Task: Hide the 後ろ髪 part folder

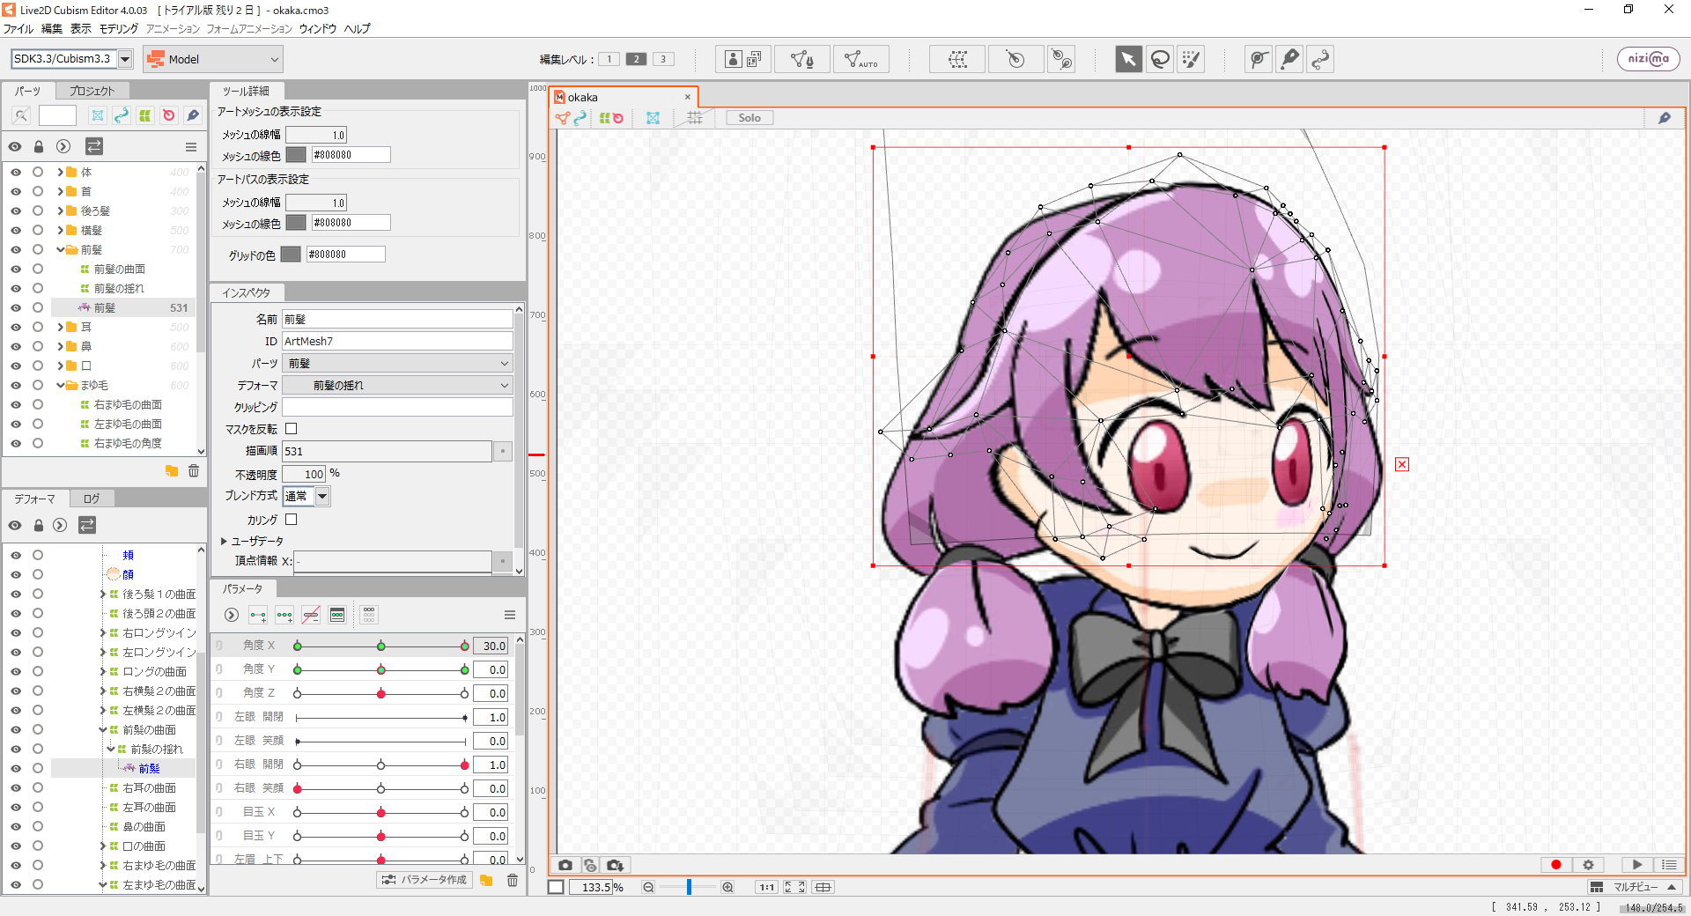Action: pyautogui.click(x=16, y=211)
